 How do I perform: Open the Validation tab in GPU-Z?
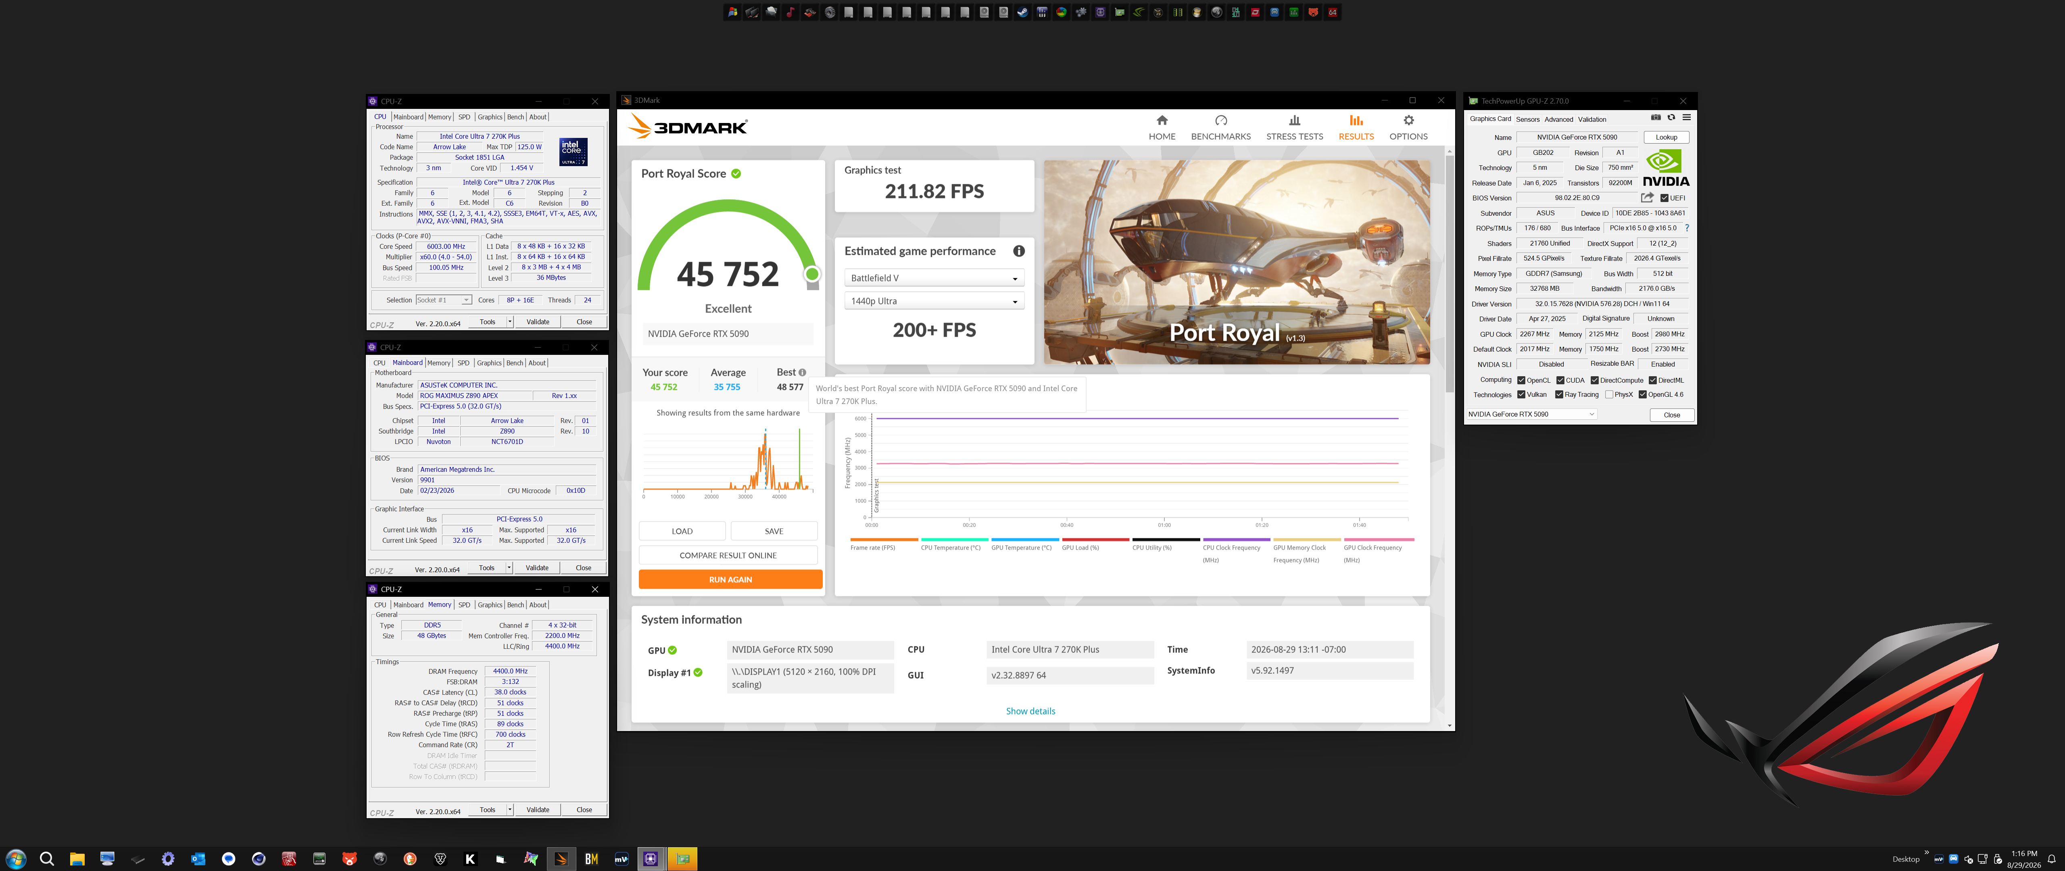pyautogui.click(x=1592, y=119)
